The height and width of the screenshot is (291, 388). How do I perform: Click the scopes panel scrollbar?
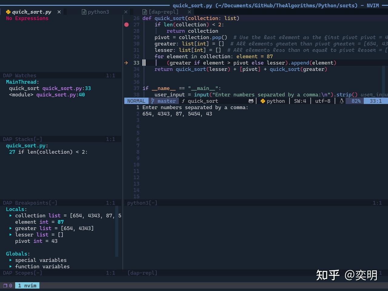coord(117,231)
